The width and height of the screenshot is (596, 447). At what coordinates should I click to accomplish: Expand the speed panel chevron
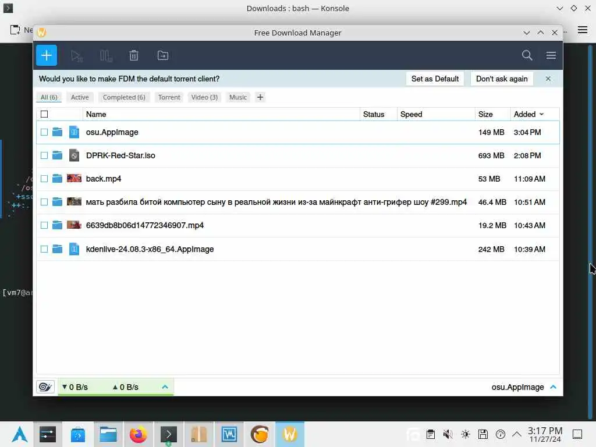(x=165, y=387)
